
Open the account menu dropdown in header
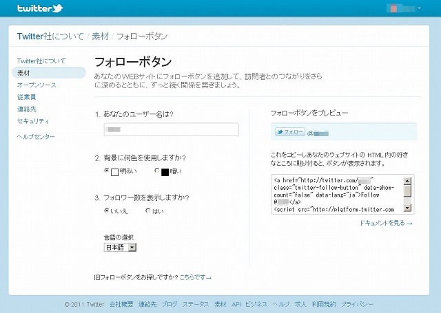(419, 8)
